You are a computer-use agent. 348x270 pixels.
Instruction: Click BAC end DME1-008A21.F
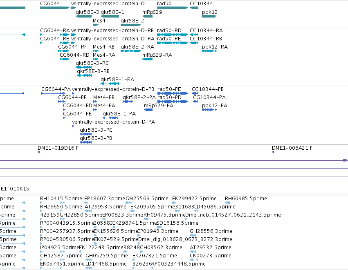(x=292, y=148)
